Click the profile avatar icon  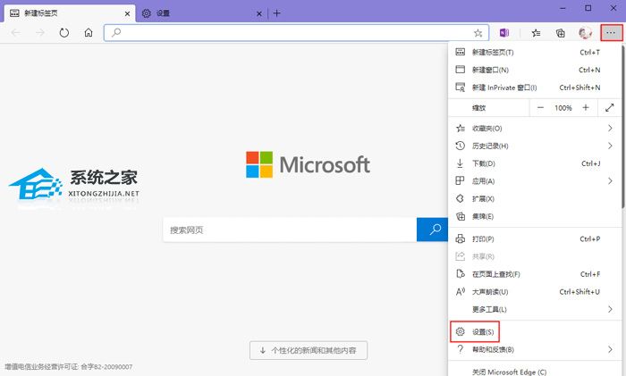(586, 33)
